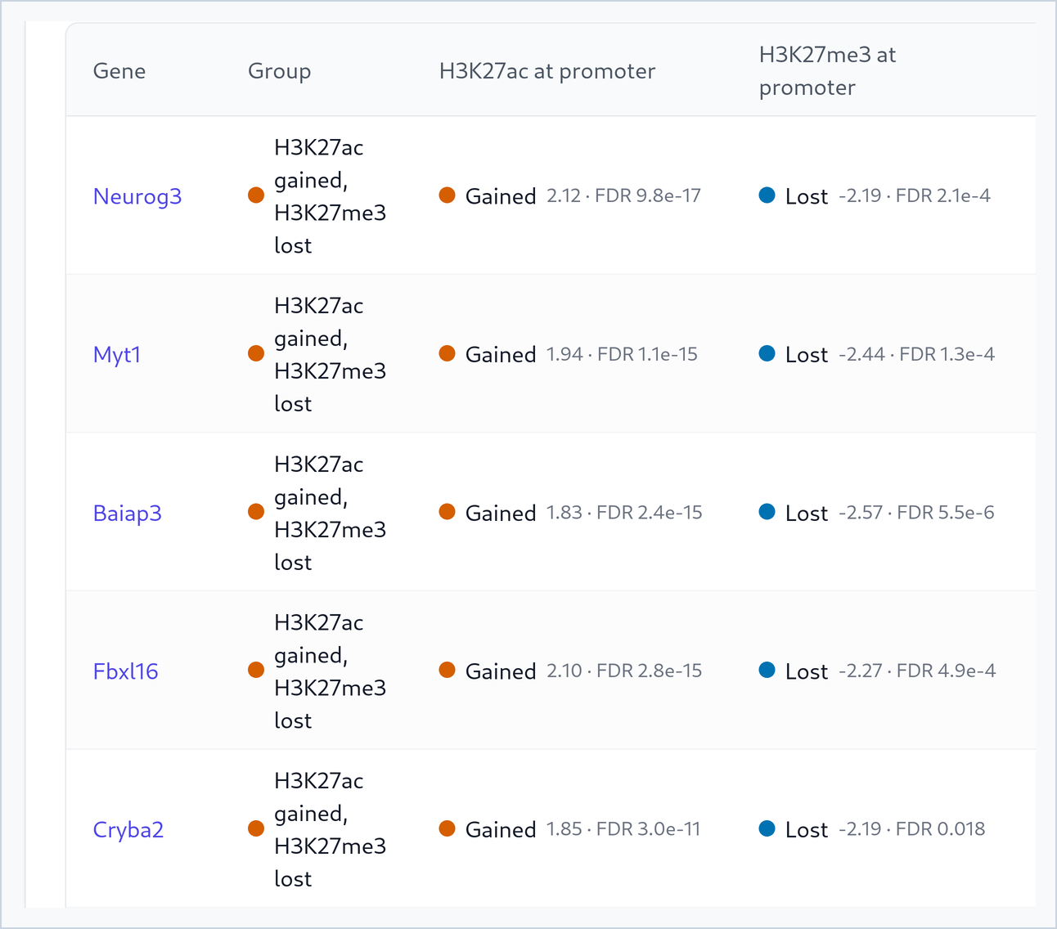Click the "Gained" label in the Cryba2 row
Viewport: 1057px width, 929px height.
(501, 830)
